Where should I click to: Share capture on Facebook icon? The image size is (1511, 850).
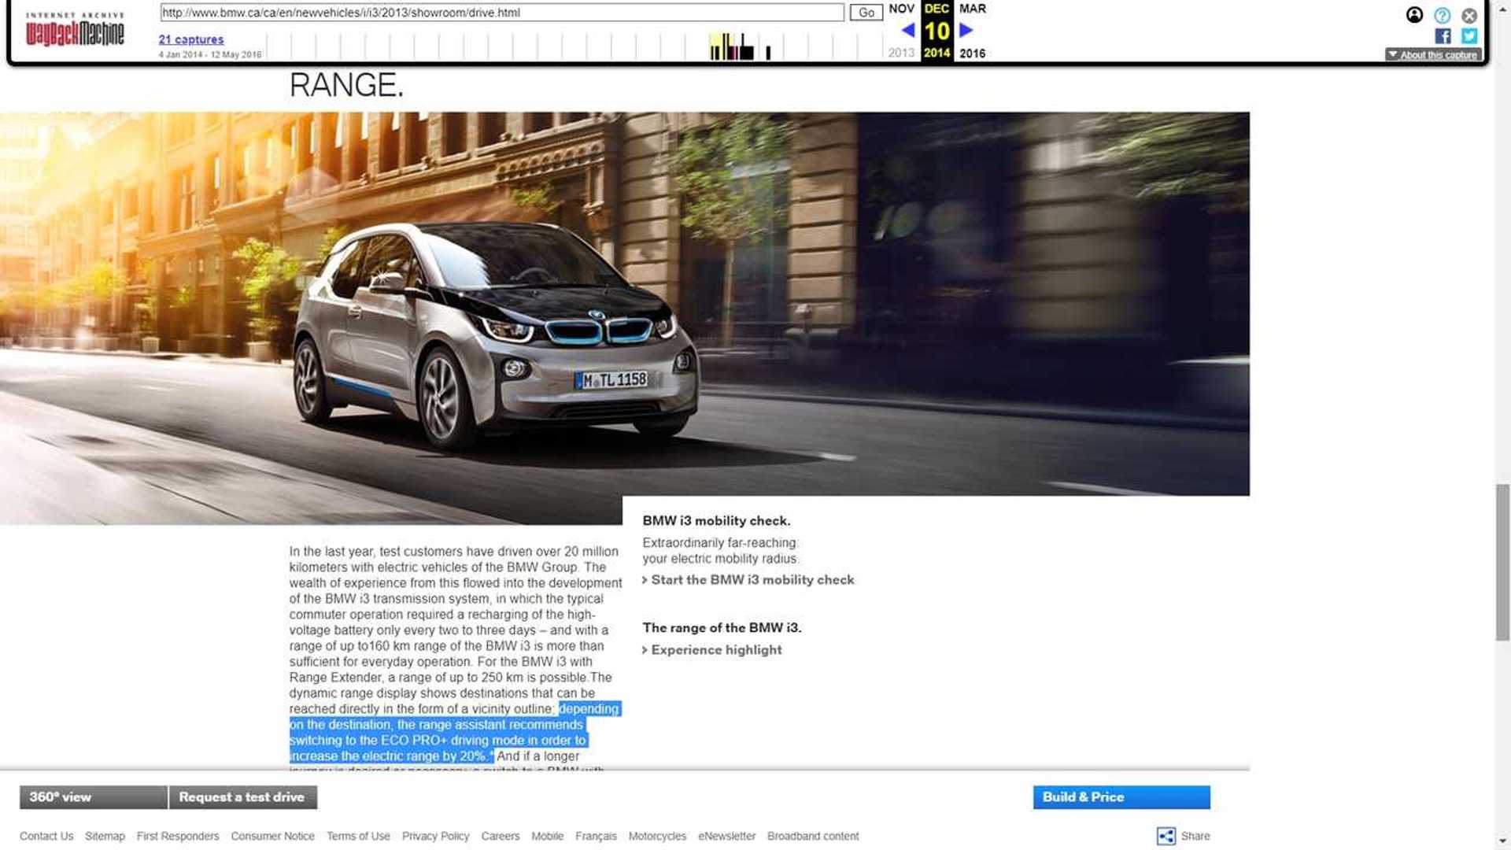click(1443, 36)
